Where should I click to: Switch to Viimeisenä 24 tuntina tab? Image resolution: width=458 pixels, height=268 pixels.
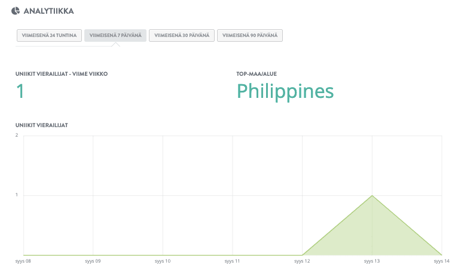tap(49, 36)
